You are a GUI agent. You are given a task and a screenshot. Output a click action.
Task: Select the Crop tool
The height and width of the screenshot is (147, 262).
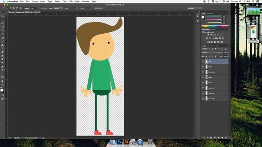point(2,31)
